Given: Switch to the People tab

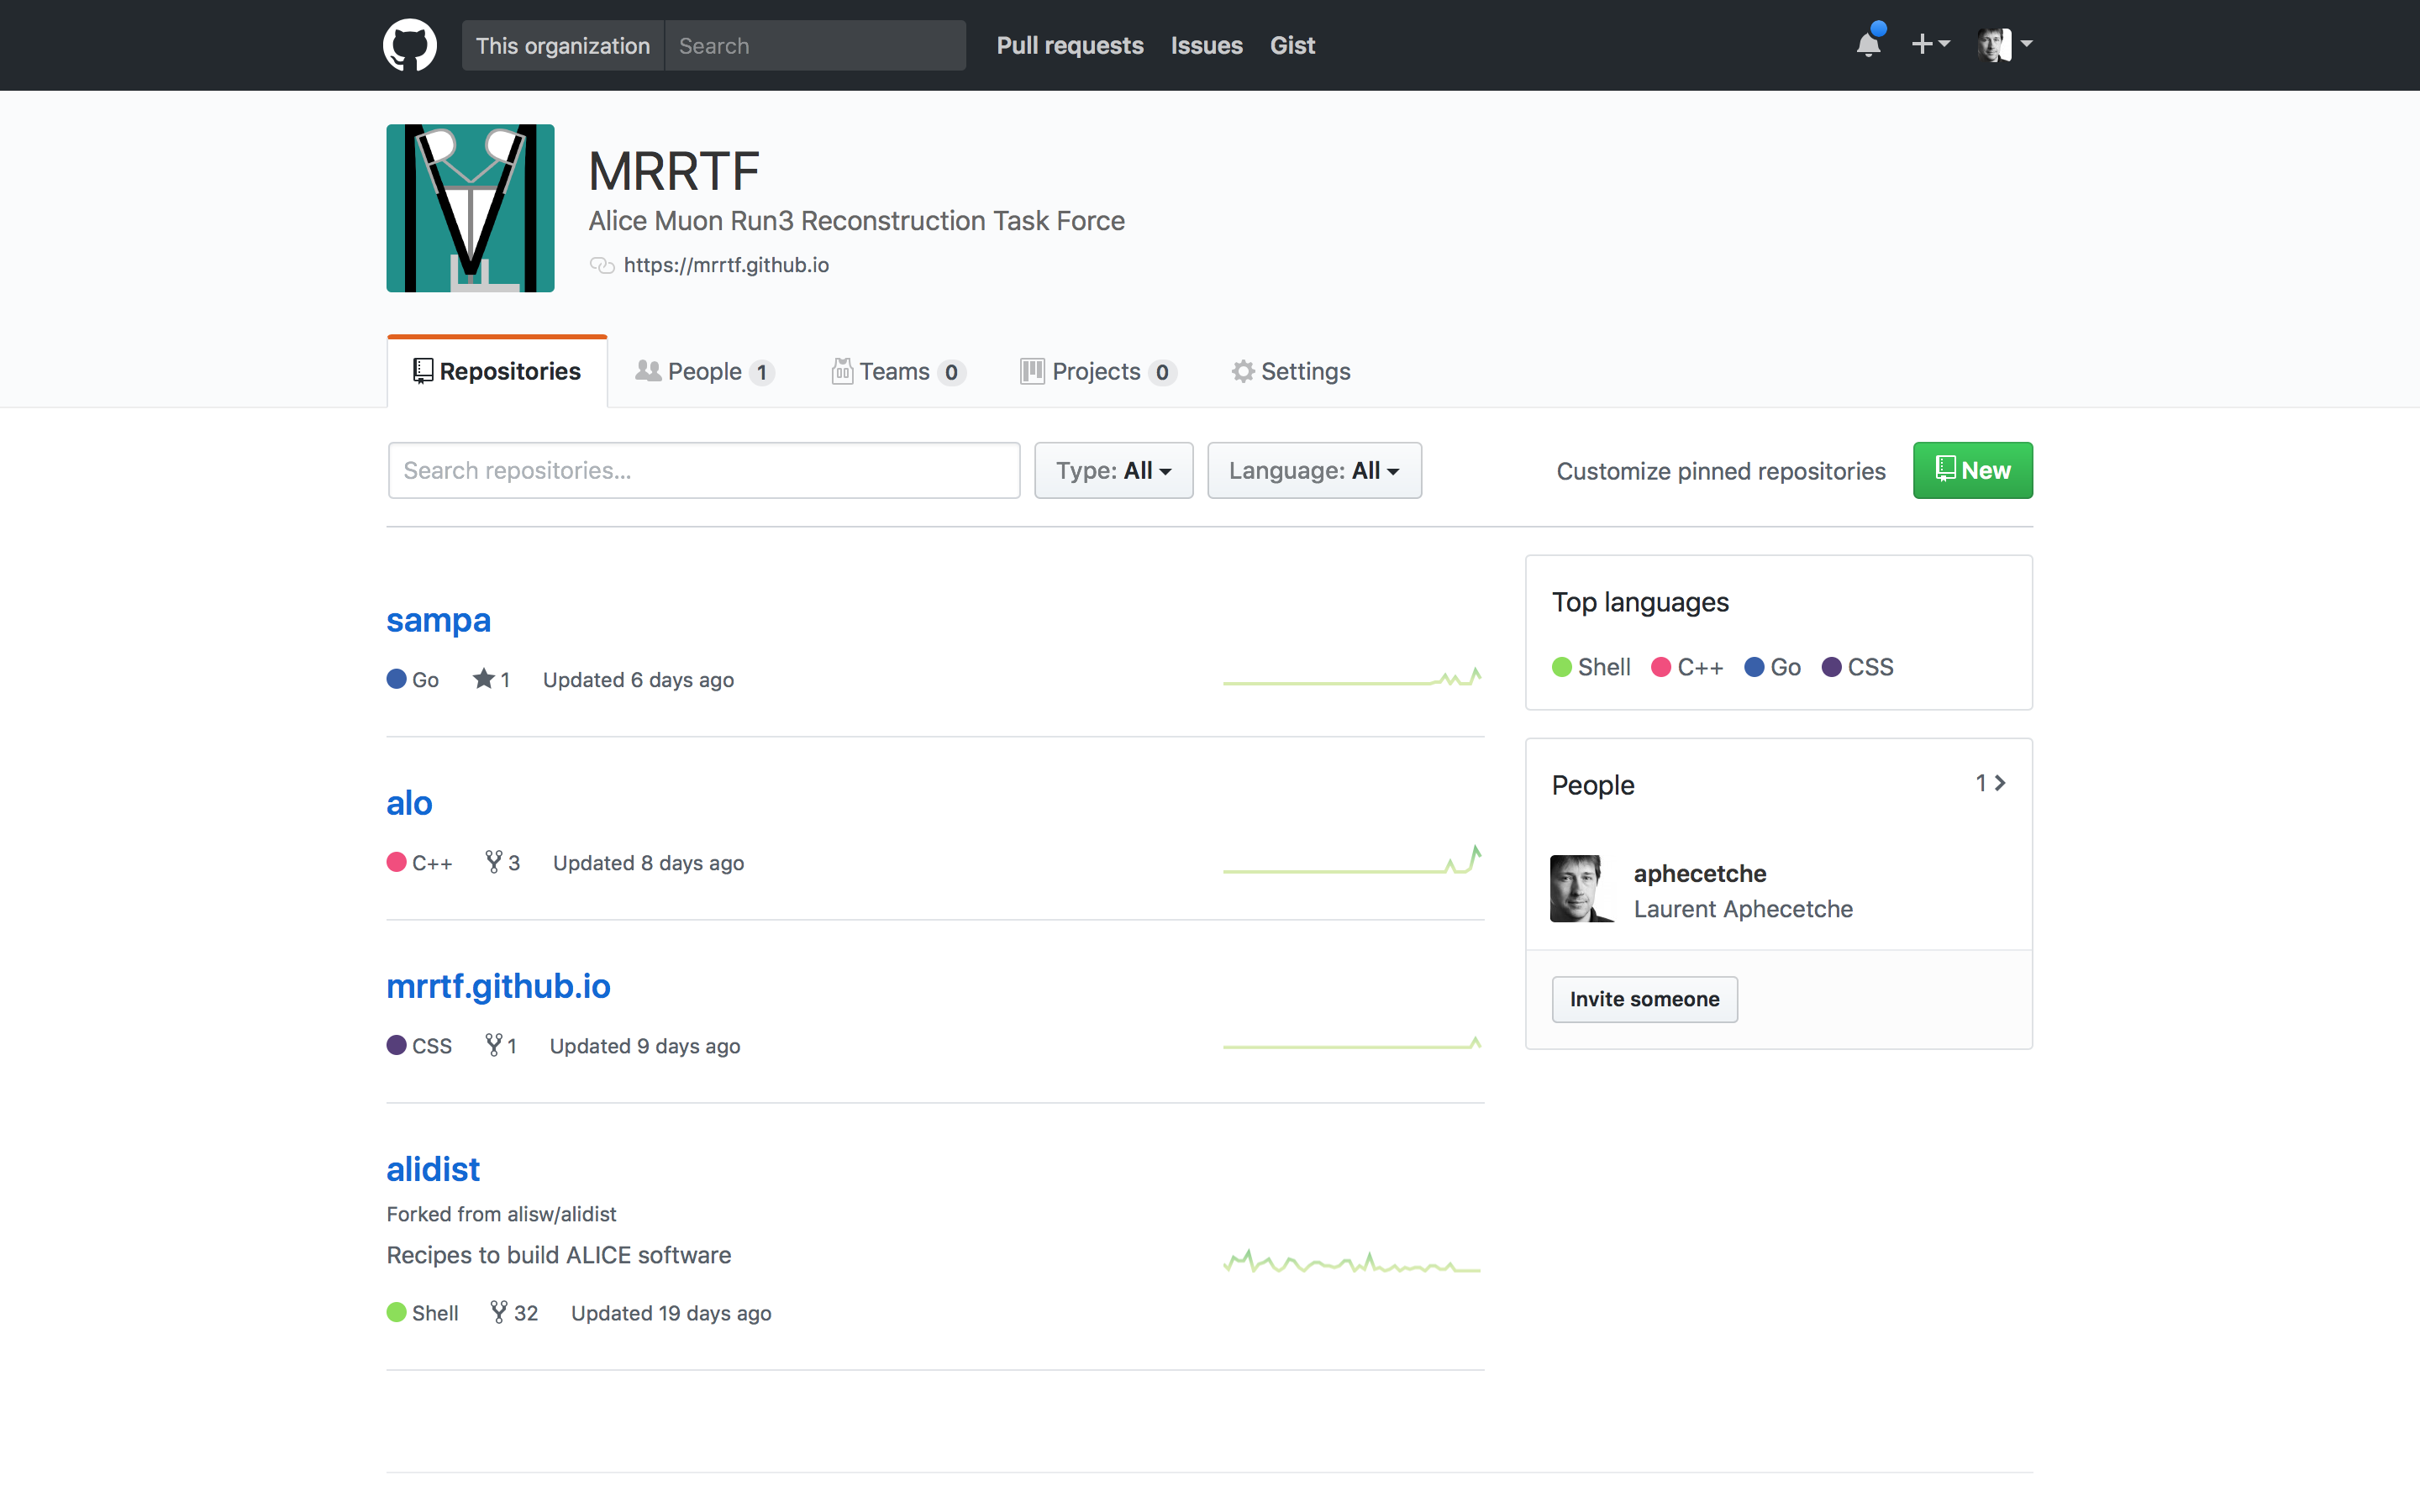Looking at the screenshot, I should point(705,372).
